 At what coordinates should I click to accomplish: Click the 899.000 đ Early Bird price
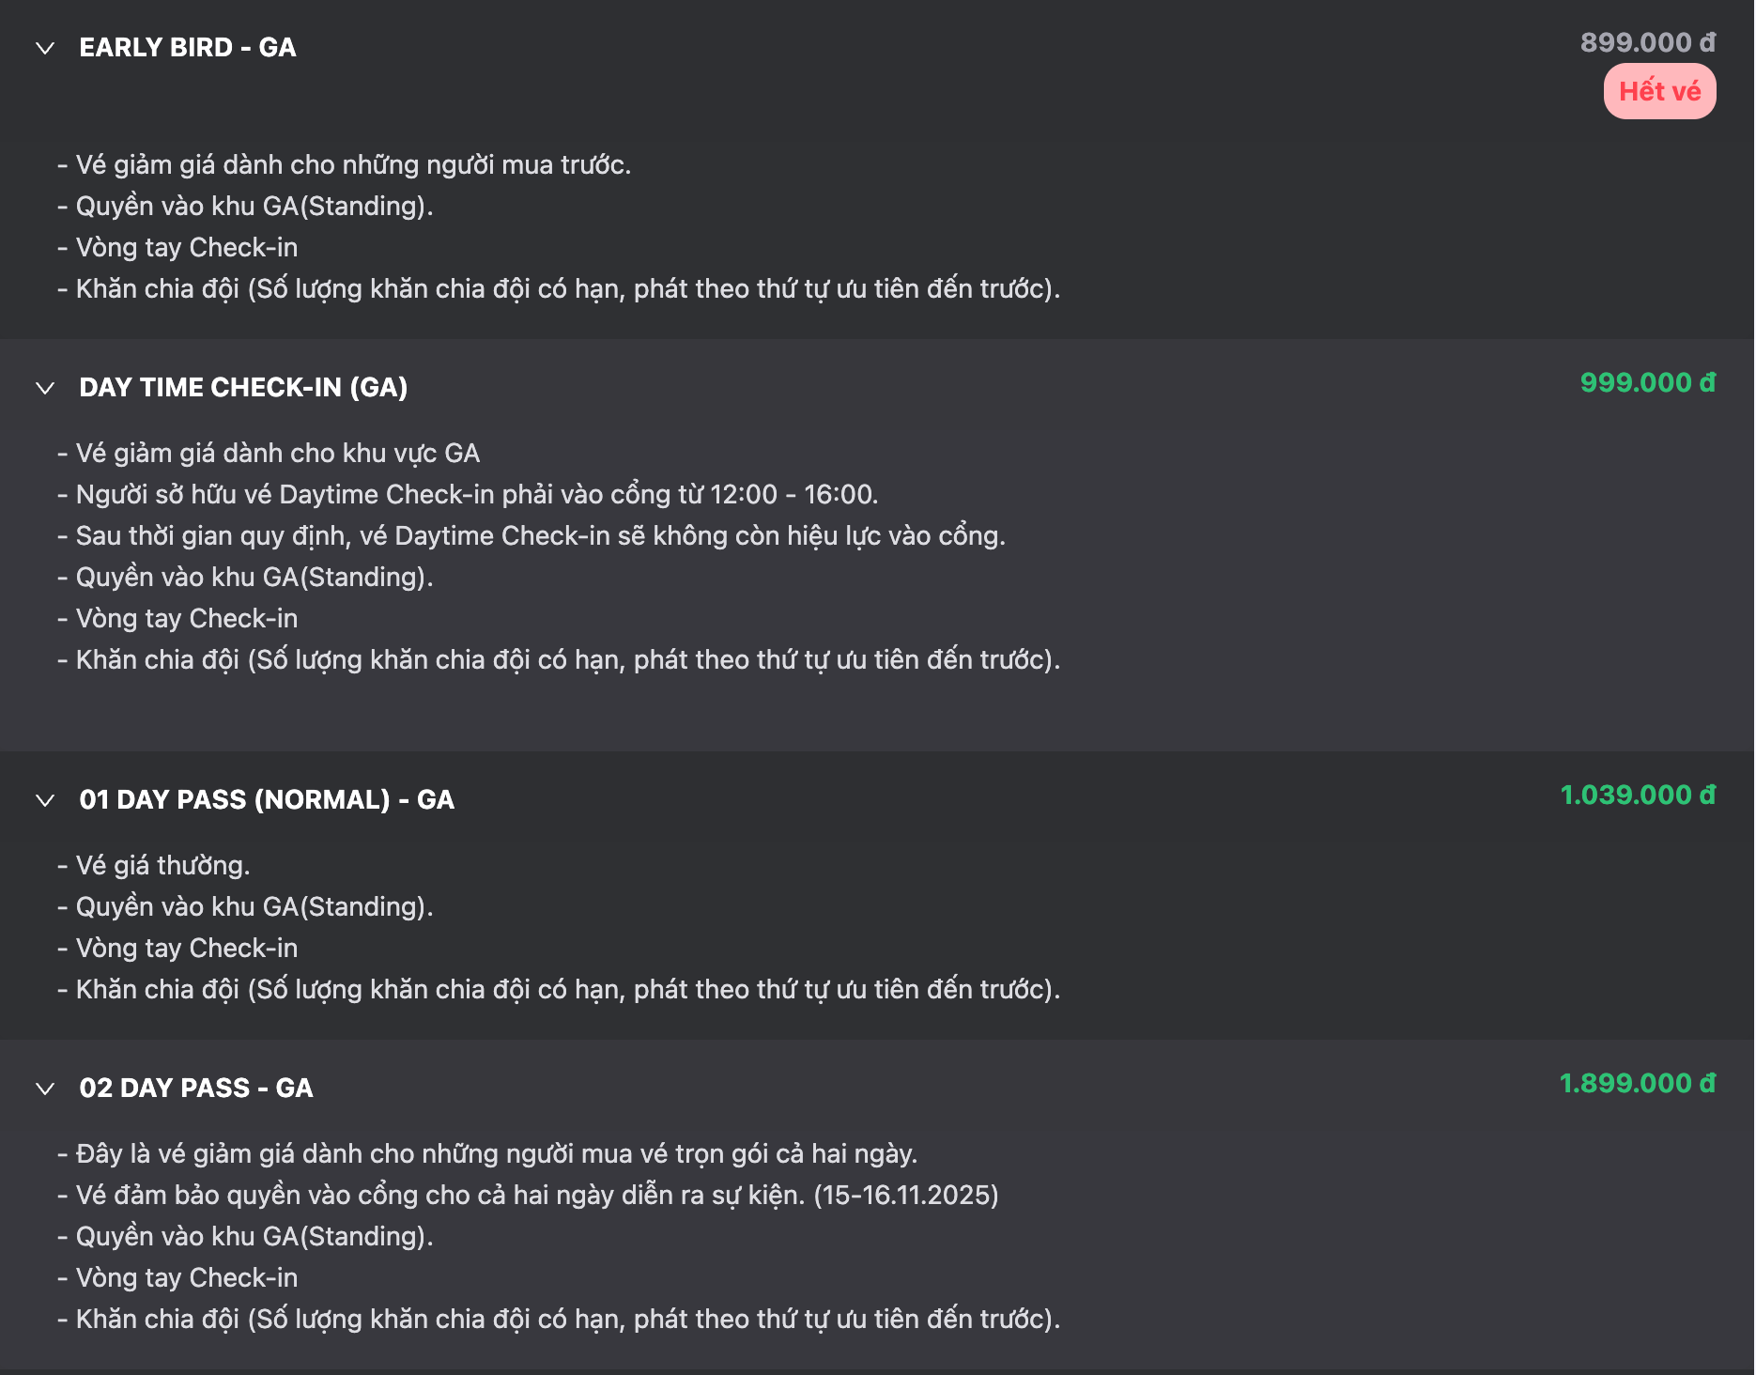coord(1647,42)
